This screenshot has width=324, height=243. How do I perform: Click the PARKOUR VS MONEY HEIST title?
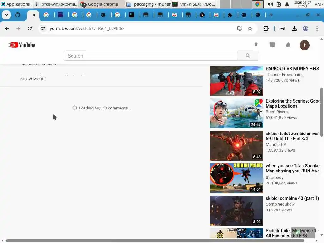pyautogui.click(x=292, y=69)
